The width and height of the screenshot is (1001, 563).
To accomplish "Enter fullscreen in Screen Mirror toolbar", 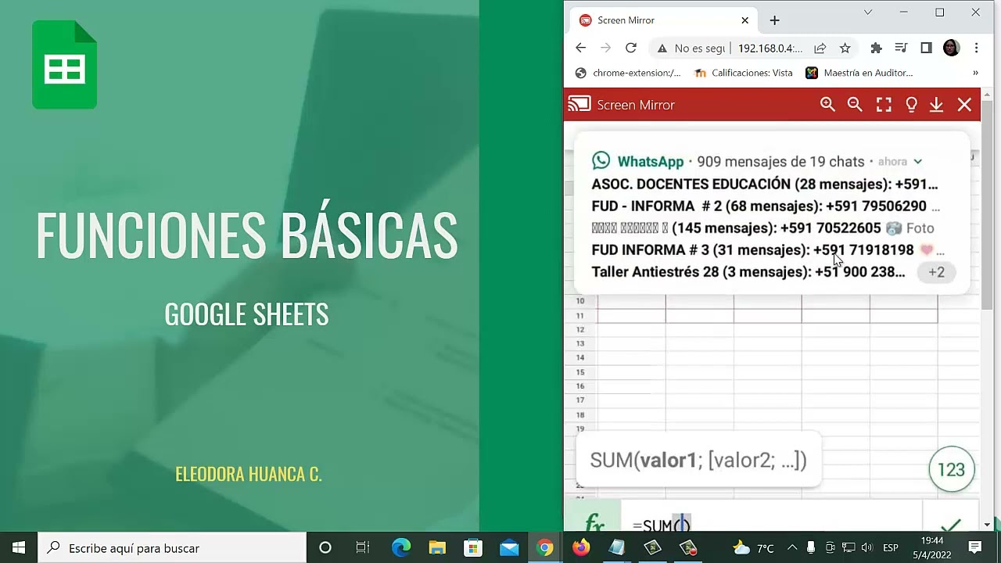I will [x=884, y=105].
